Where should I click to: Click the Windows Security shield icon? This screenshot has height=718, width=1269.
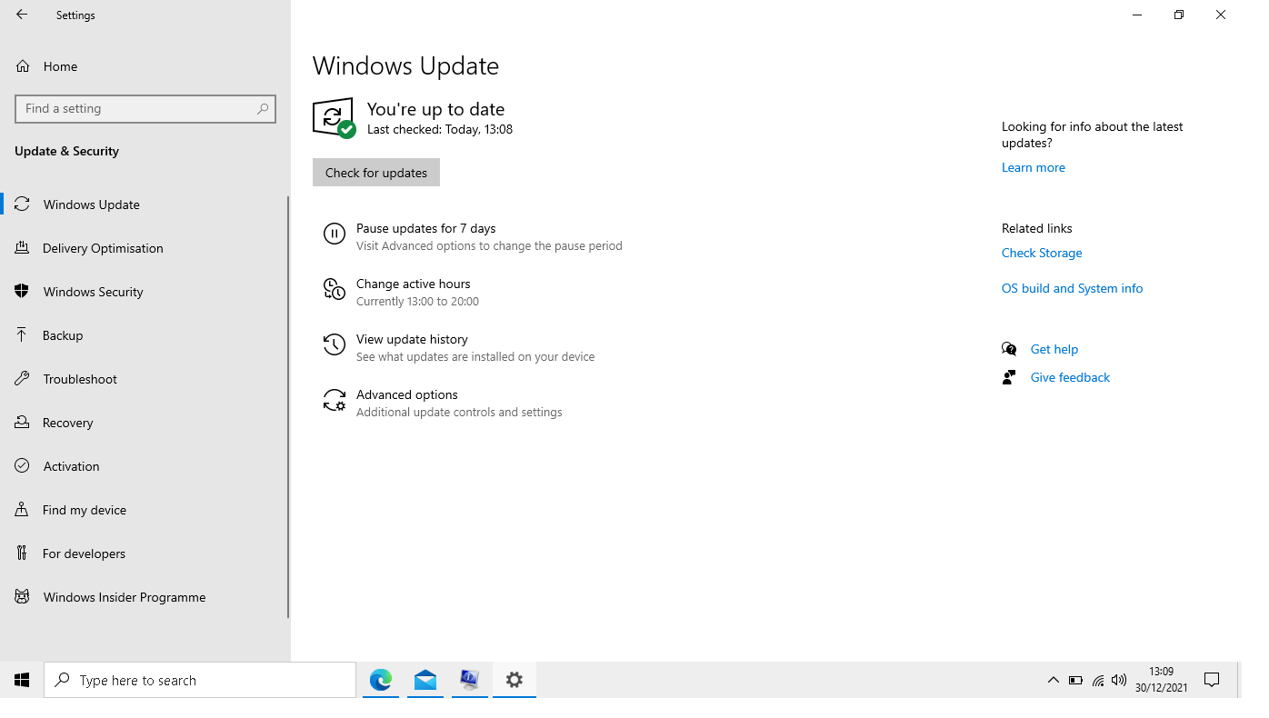pos(22,292)
